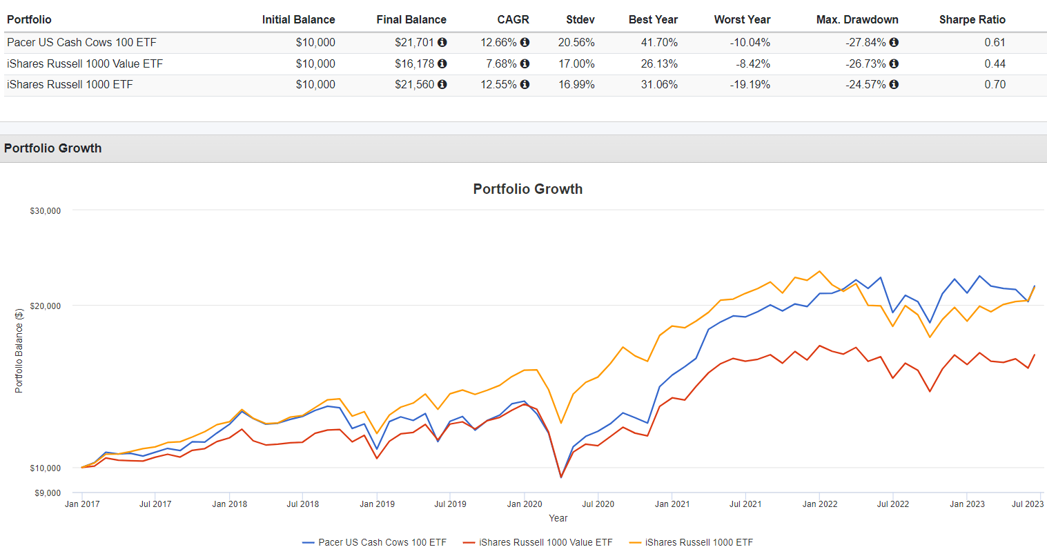The width and height of the screenshot is (1047, 556).
Task: Click the 20.56% Stdev value
Action: [x=576, y=42]
